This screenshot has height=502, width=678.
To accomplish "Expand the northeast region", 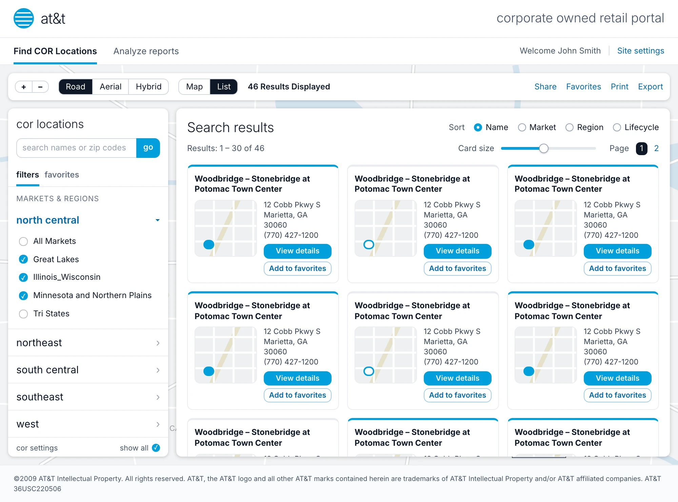I will (x=88, y=343).
